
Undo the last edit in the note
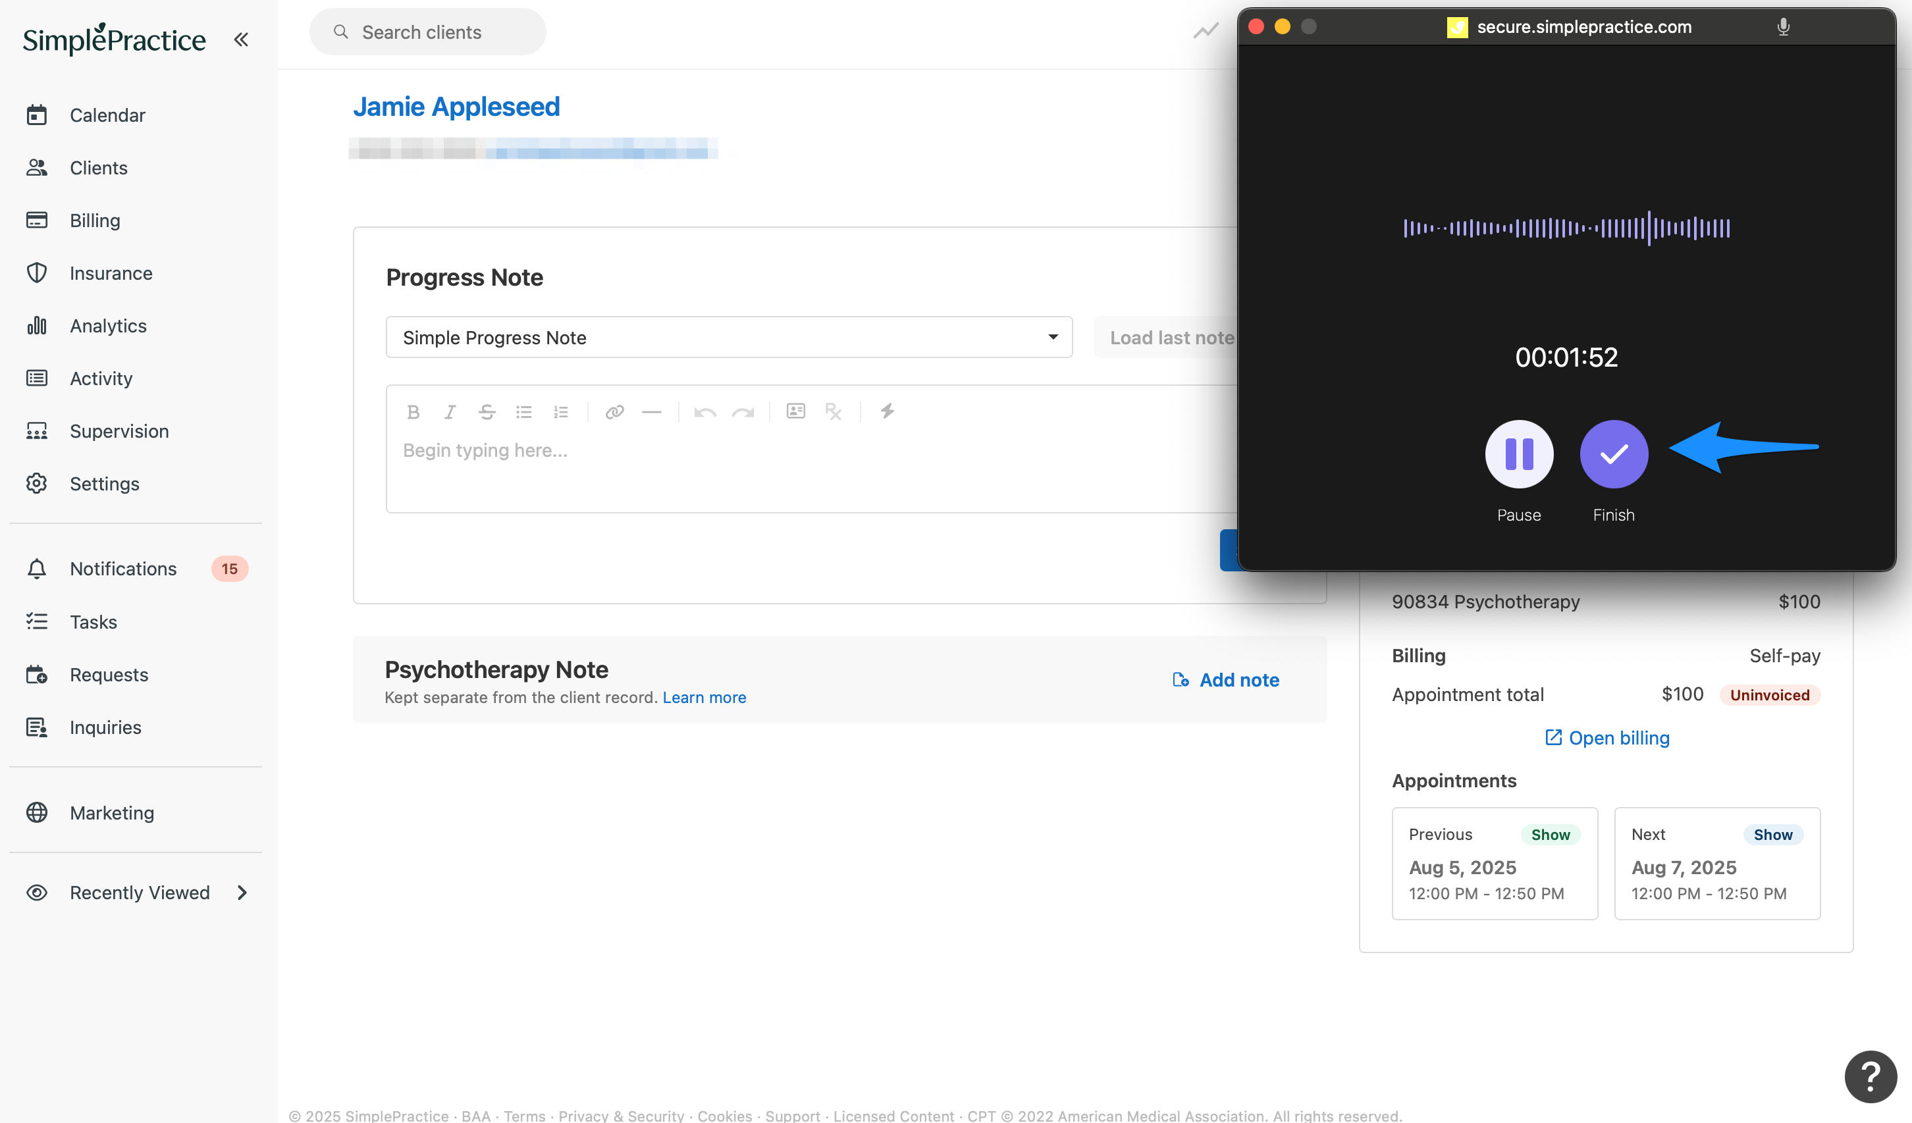[x=705, y=411]
